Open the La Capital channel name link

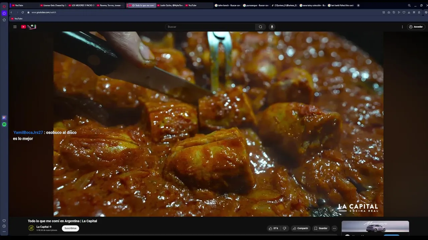(x=42, y=227)
